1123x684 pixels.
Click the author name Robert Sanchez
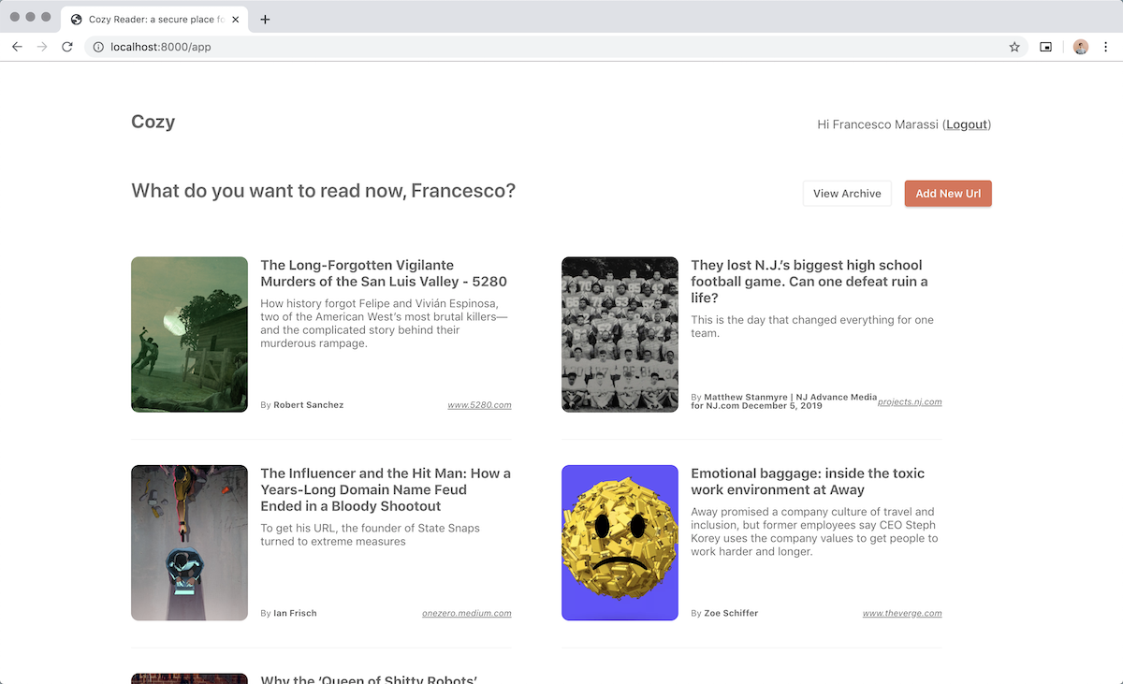pyautogui.click(x=308, y=405)
